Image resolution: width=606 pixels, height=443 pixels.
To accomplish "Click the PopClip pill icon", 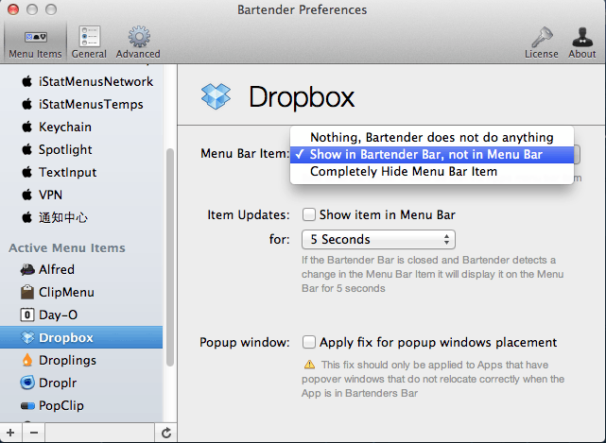I will (27, 405).
